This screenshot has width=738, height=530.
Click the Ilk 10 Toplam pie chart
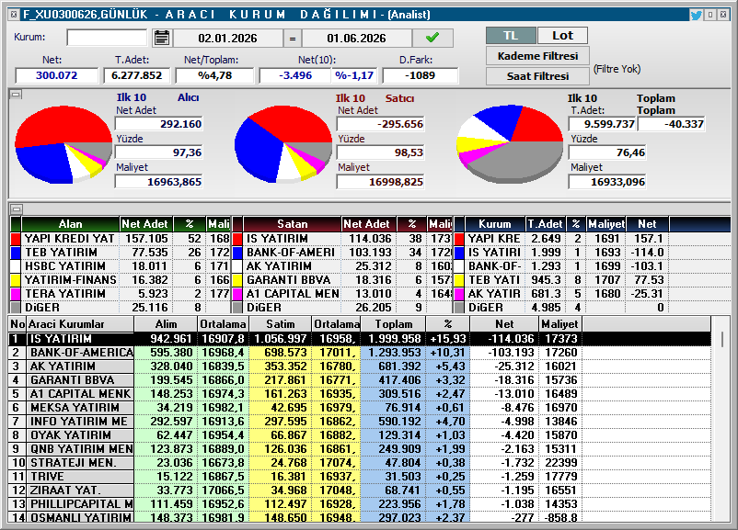pos(510,144)
